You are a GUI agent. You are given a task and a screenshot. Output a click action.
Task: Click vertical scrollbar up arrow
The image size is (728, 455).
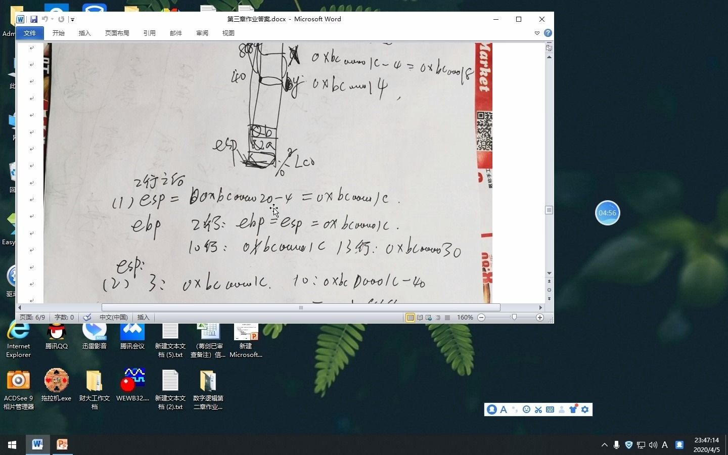point(549,57)
